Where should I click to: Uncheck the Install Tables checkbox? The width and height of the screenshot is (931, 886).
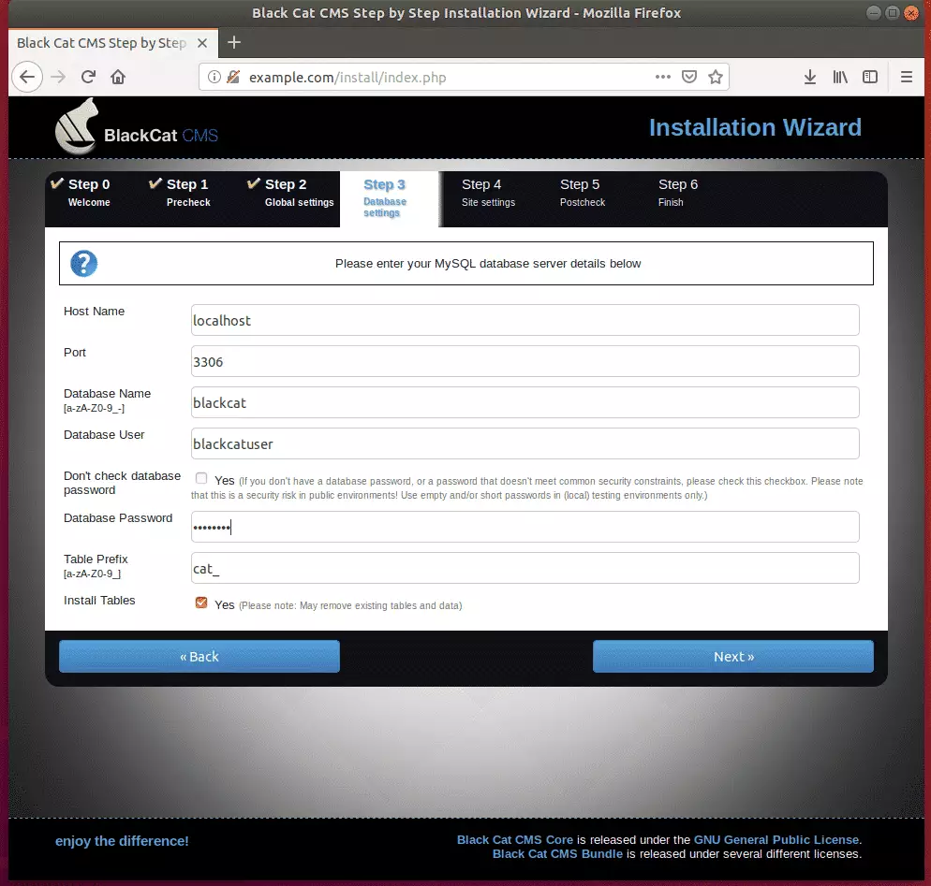(x=201, y=603)
